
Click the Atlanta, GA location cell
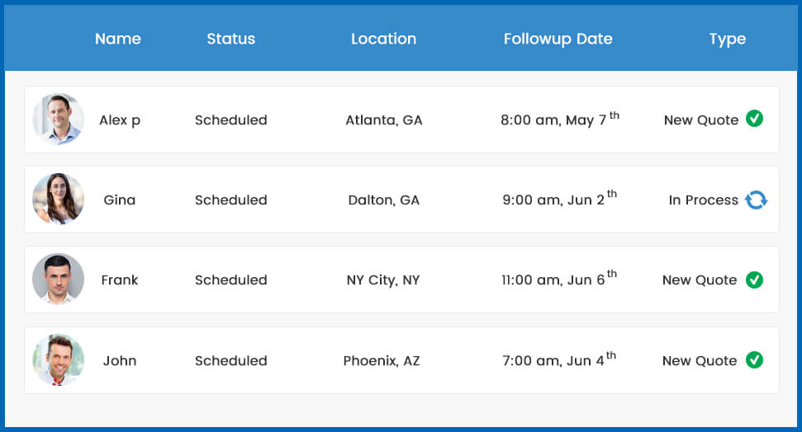pos(384,120)
